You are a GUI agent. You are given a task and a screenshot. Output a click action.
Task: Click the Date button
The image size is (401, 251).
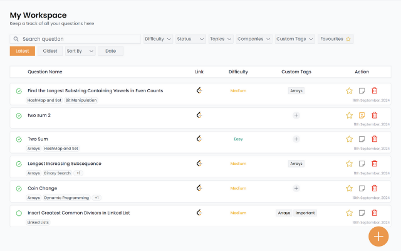(110, 51)
